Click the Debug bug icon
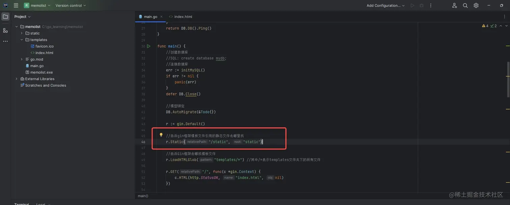The width and height of the screenshot is (510, 205). pos(422,5)
